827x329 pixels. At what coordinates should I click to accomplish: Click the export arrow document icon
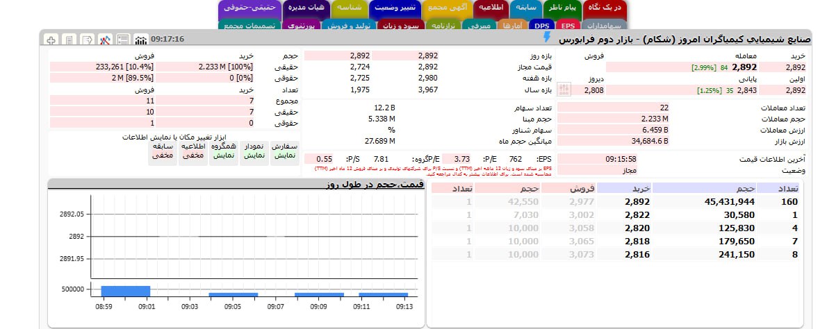tap(87, 39)
